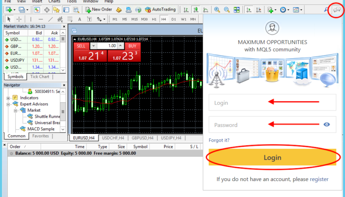
Task: Open the Tick Chart tab
Action: [39, 77]
